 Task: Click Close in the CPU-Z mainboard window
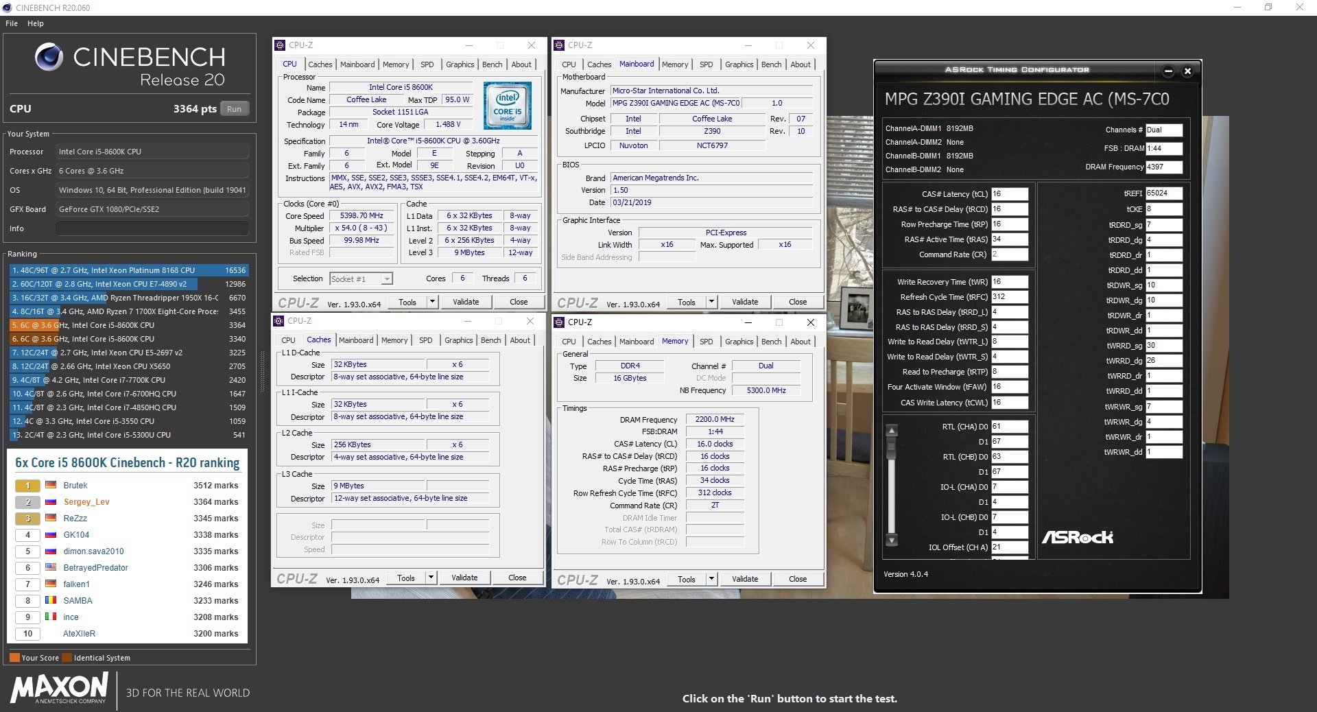click(x=798, y=302)
